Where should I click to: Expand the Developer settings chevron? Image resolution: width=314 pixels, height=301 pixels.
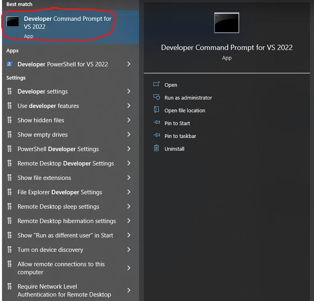(129, 92)
